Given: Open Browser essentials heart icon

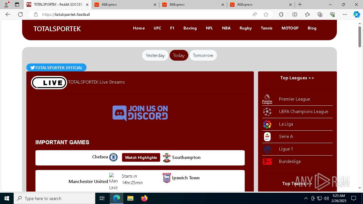Looking at the screenshot, I should 332,14.
